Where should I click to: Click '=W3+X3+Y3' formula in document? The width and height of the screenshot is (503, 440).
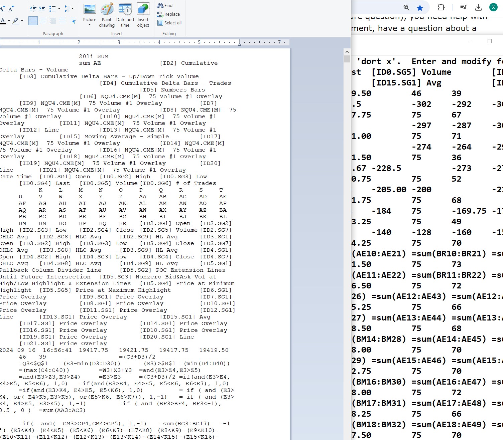[115, 370]
